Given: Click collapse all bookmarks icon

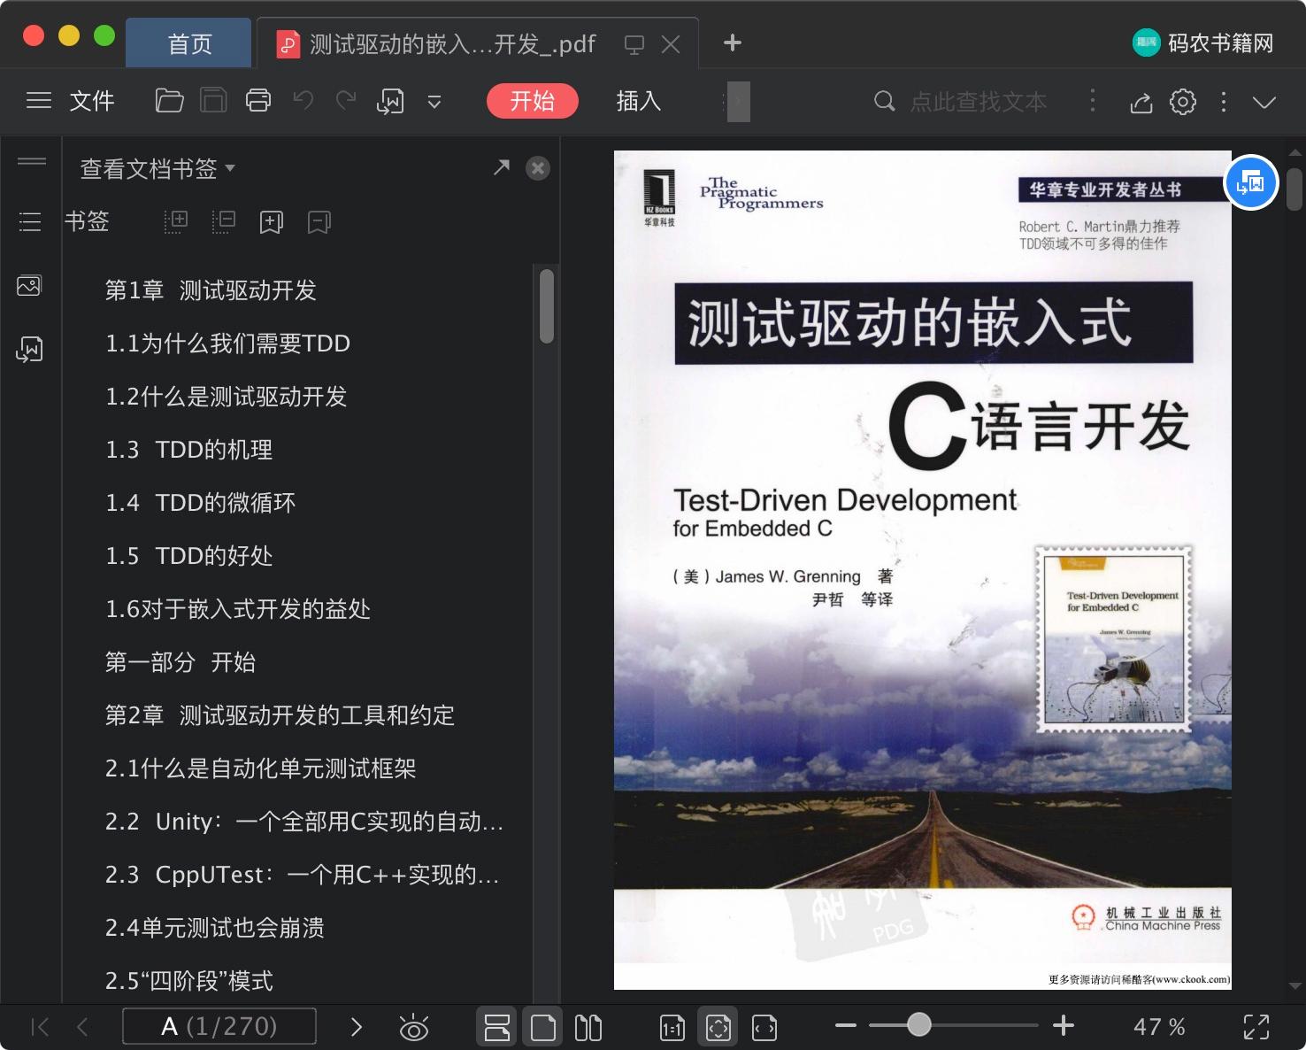Looking at the screenshot, I should tap(224, 221).
